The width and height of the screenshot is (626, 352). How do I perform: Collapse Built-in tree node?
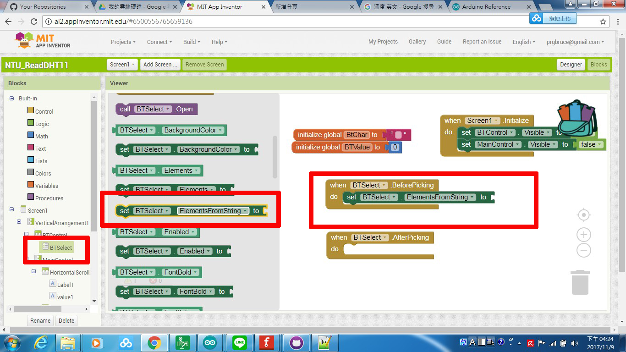[12, 98]
